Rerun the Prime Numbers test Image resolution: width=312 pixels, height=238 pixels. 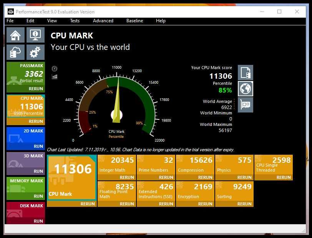click(x=166, y=177)
